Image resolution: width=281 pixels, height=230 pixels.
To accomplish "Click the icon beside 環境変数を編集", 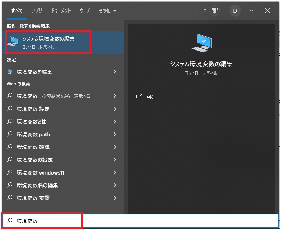I will pyautogui.click(x=10, y=72).
